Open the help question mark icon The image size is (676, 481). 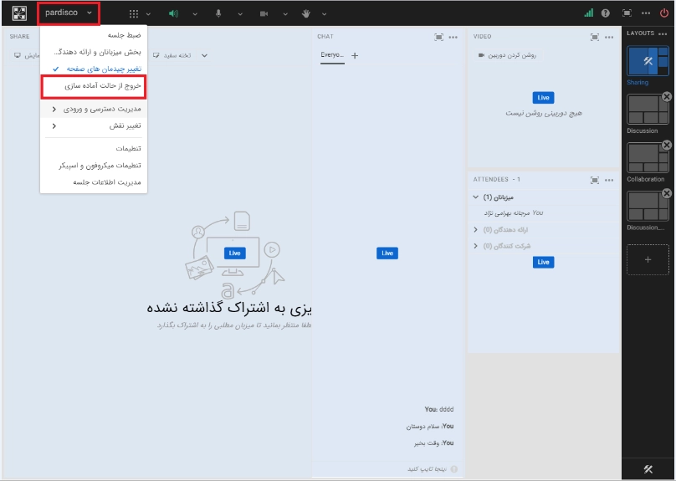pyautogui.click(x=605, y=13)
